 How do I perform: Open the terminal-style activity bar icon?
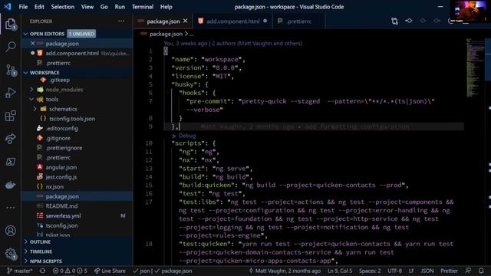[x=10, y=162]
